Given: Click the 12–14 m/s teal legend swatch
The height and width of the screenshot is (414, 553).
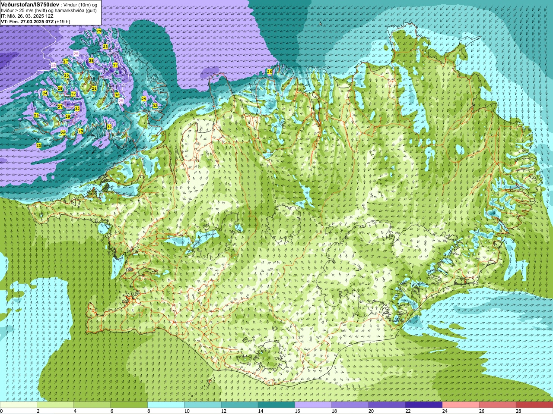Looking at the screenshot, I should click(x=239, y=405).
